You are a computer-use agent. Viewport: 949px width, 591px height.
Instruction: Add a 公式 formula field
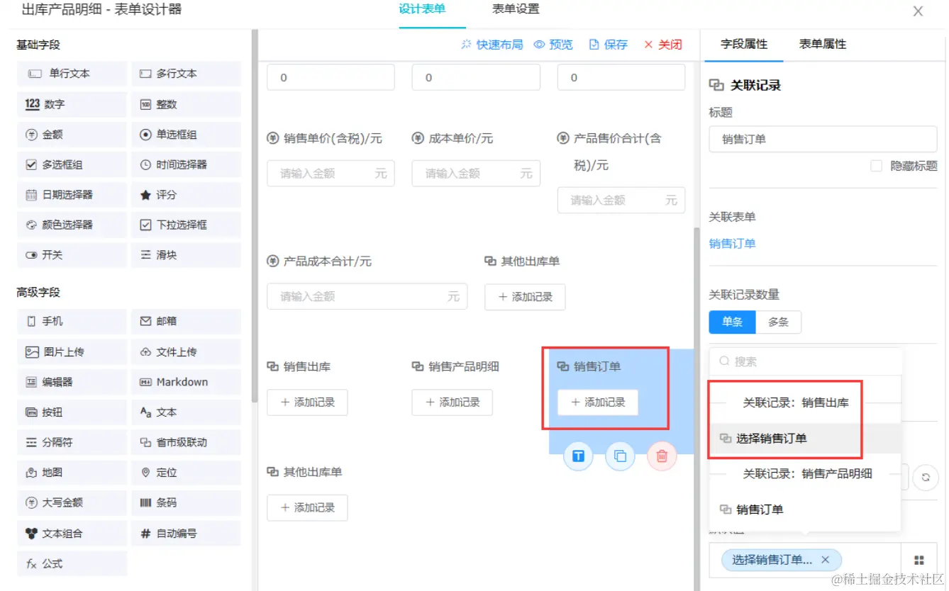coord(72,564)
